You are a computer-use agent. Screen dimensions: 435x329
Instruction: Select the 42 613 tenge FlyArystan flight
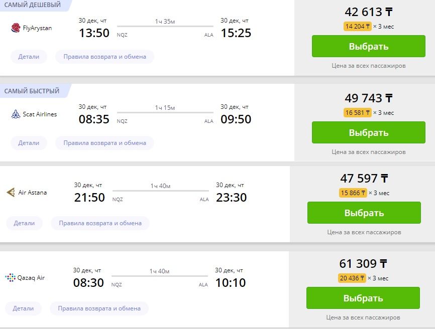point(368,47)
